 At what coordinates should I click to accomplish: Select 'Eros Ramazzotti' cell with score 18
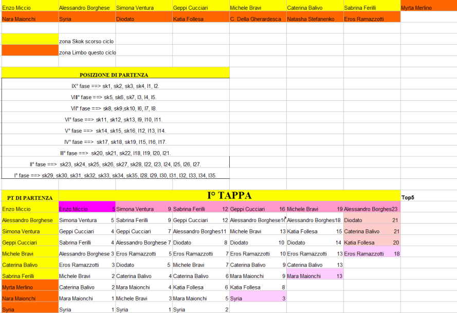[x=372, y=254]
